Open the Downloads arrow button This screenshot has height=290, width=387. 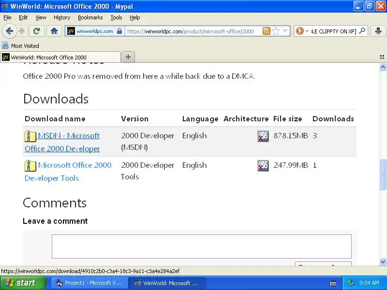[x=378, y=31]
